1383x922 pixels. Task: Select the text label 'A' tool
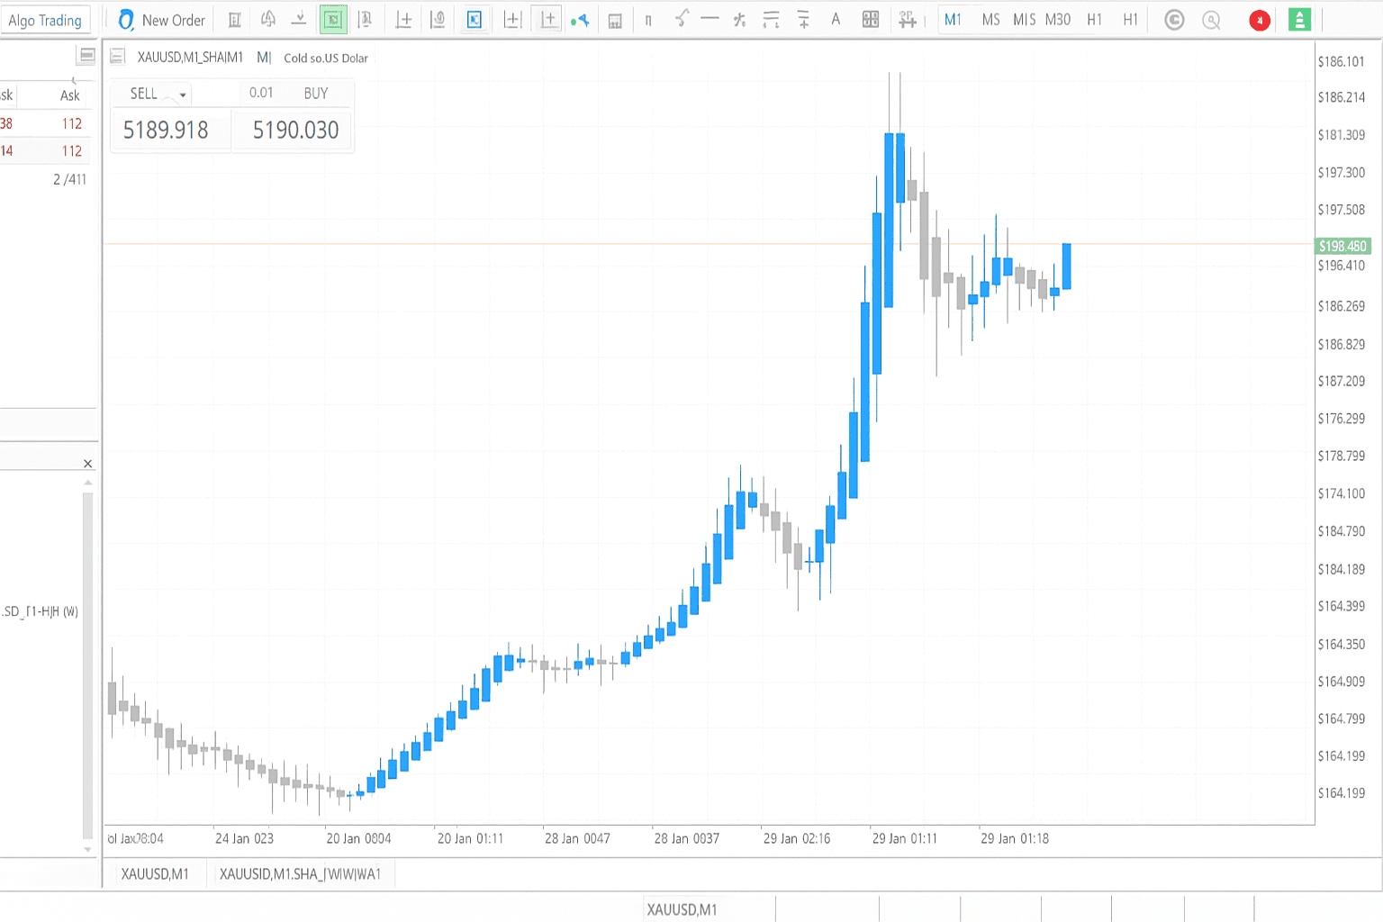(836, 19)
